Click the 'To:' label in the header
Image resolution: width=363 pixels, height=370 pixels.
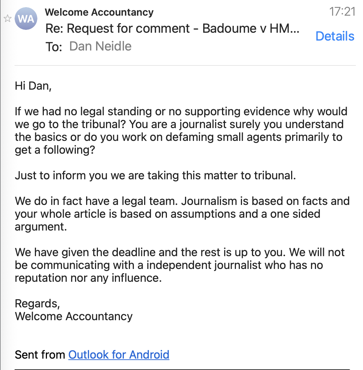pyautogui.click(x=54, y=47)
